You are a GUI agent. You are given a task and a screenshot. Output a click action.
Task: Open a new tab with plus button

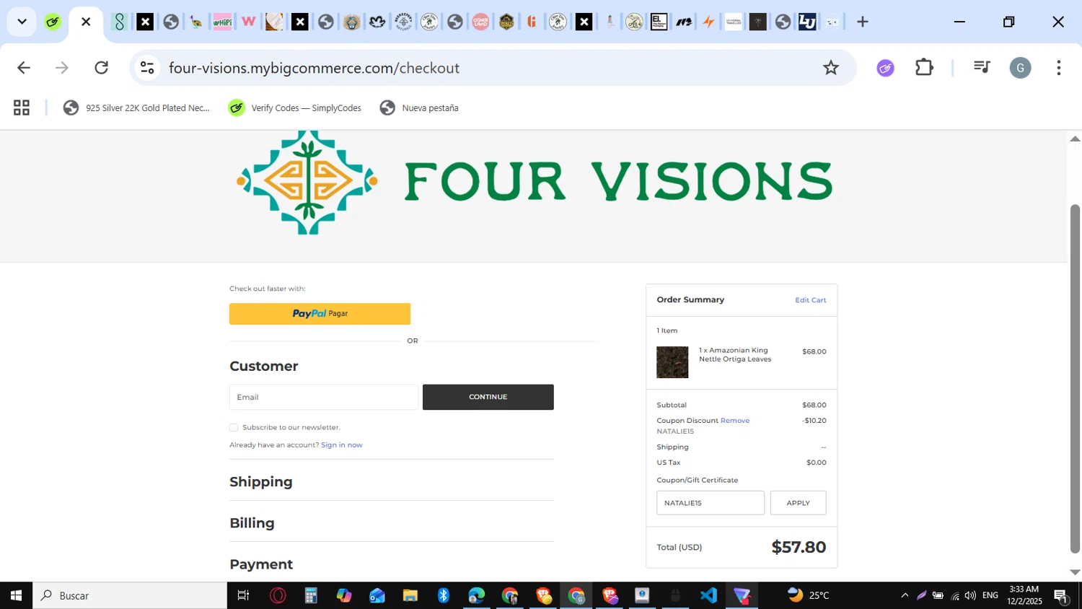click(x=862, y=22)
